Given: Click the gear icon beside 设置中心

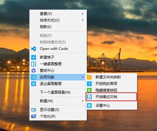Looking at the screenshot, I should (x=89, y=106).
